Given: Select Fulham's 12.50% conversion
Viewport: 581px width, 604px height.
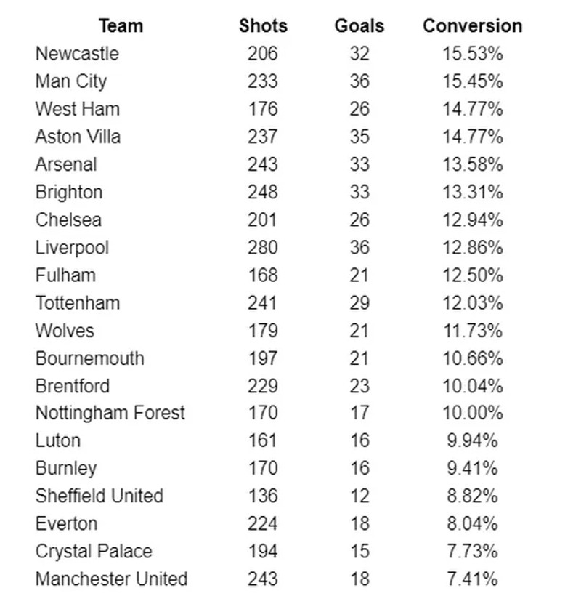Looking at the screenshot, I should (x=473, y=275).
